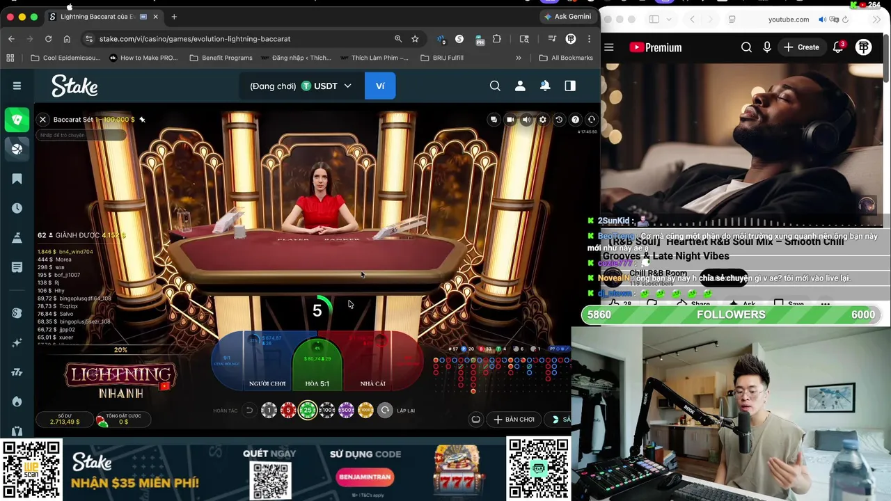Start YouTube voice search microphone

coord(767,47)
